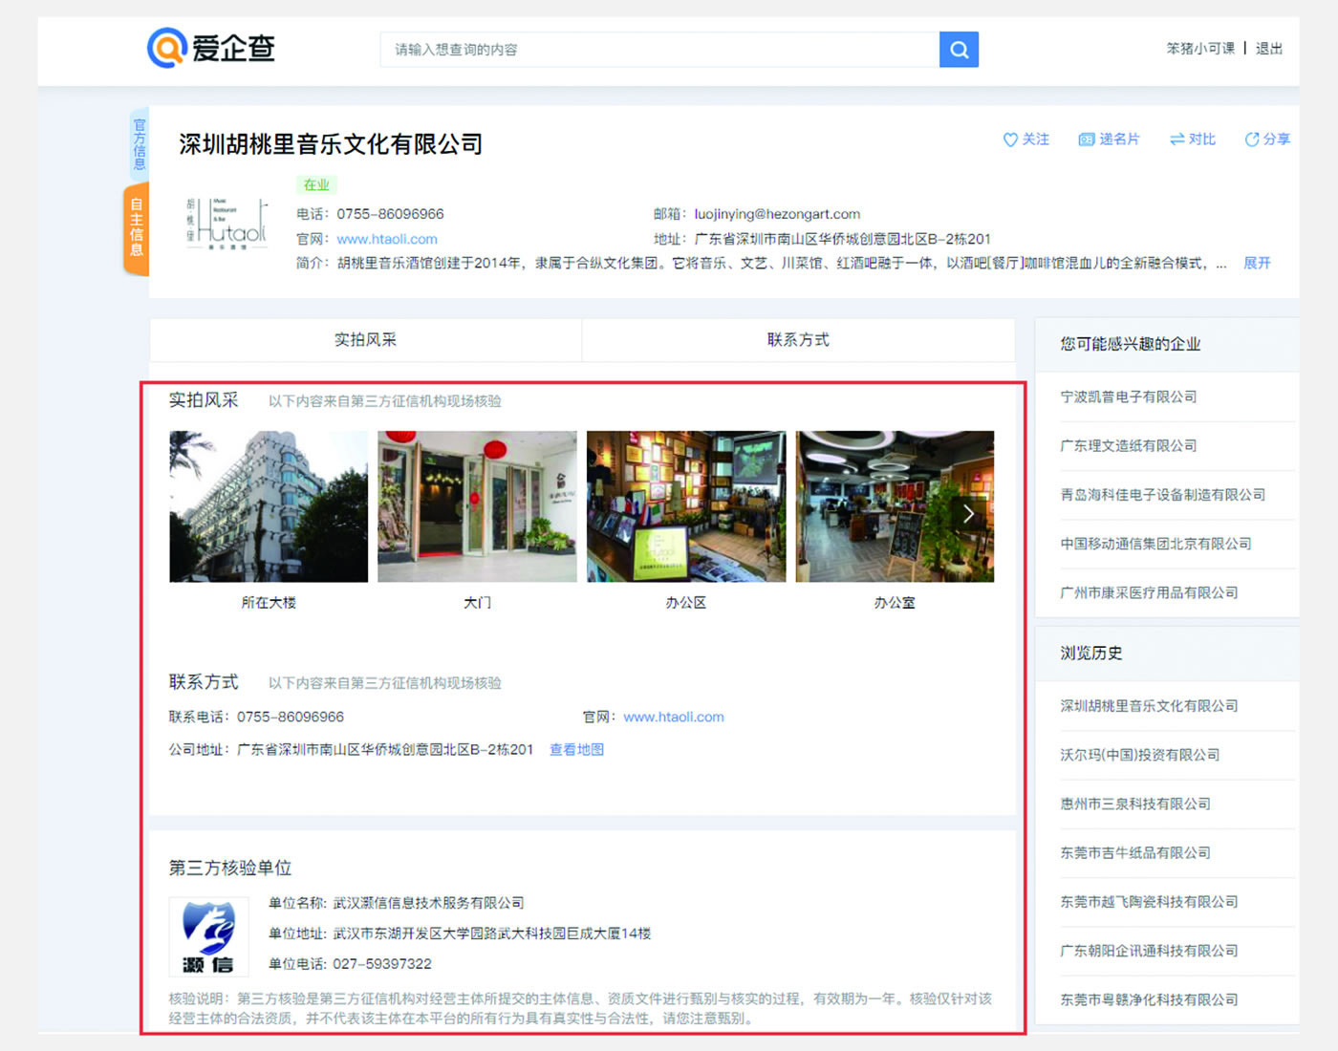Click the 笨猪小可课 username

coord(1200,49)
